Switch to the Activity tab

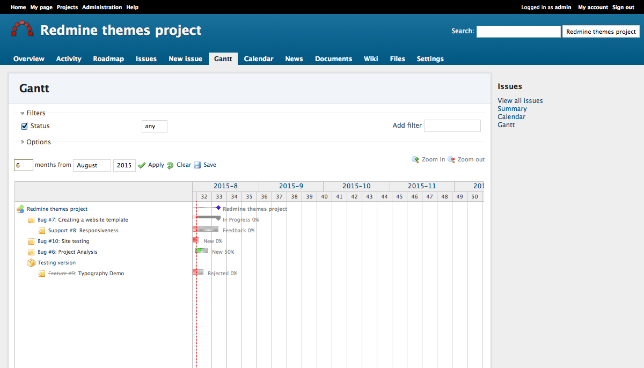pos(69,59)
